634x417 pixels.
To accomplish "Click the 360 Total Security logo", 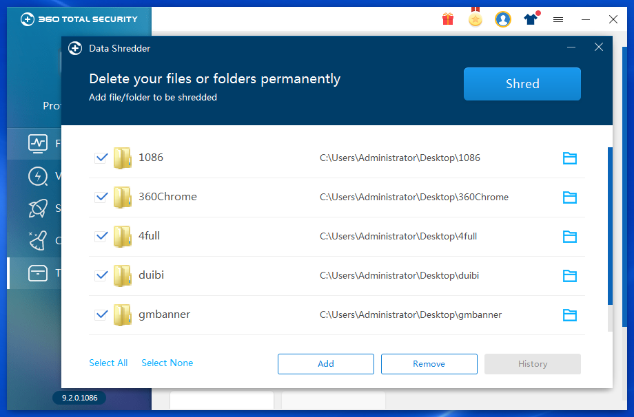I will (79, 19).
